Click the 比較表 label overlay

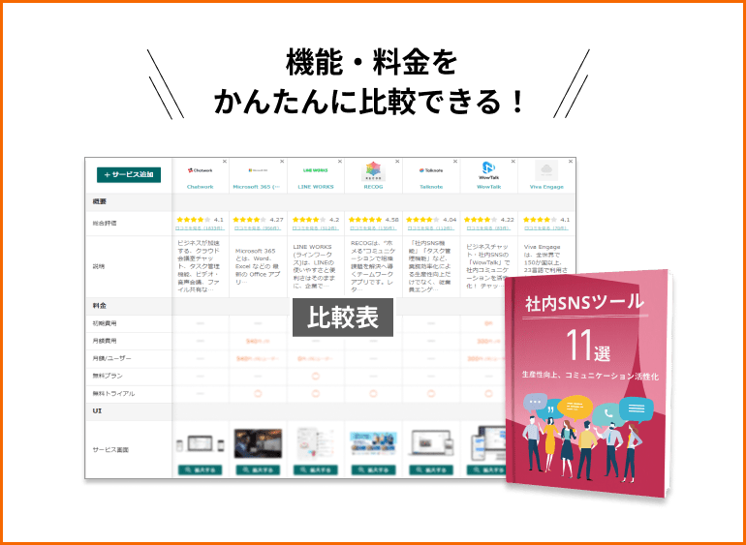(343, 318)
